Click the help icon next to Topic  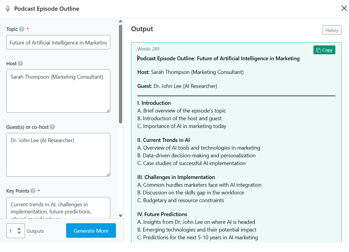coord(22,29)
